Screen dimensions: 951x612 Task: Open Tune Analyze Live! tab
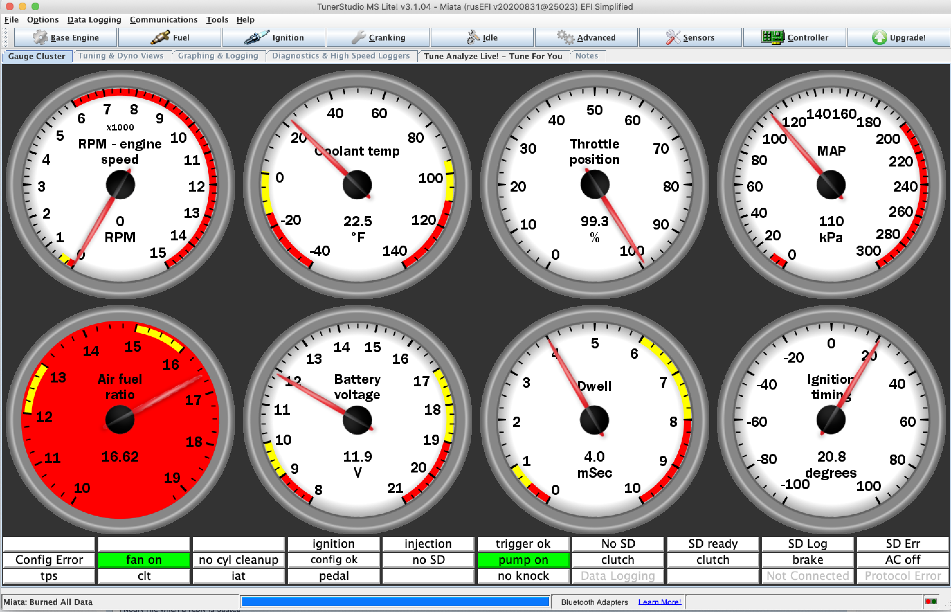coord(493,56)
